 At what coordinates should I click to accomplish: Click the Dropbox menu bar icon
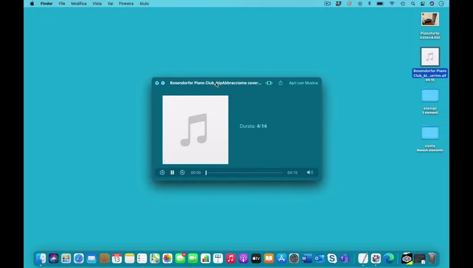click(x=339, y=3)
